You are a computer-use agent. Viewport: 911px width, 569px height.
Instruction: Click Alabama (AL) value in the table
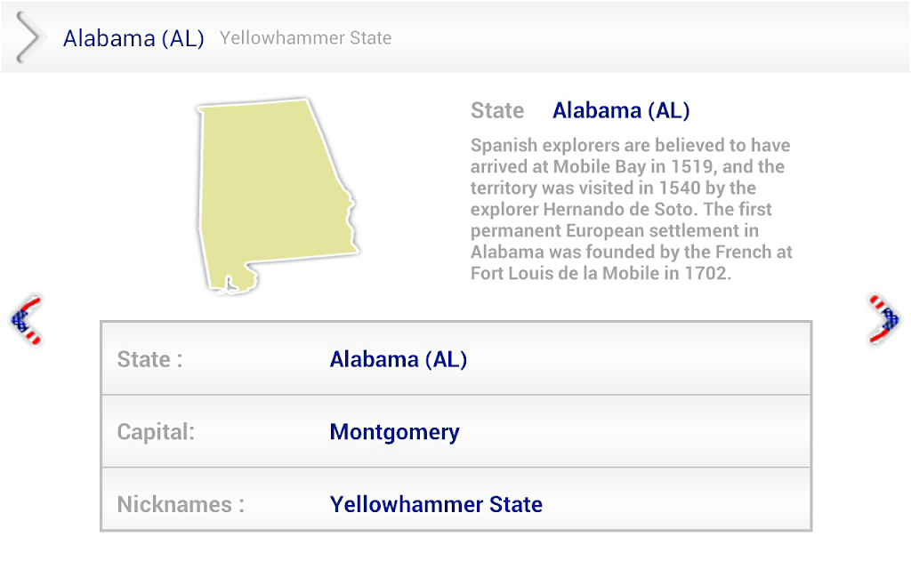pos(398,359)
